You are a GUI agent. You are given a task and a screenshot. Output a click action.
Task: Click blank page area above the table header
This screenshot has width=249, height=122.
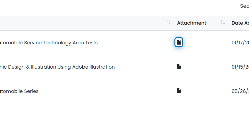(x=111, y=8)
